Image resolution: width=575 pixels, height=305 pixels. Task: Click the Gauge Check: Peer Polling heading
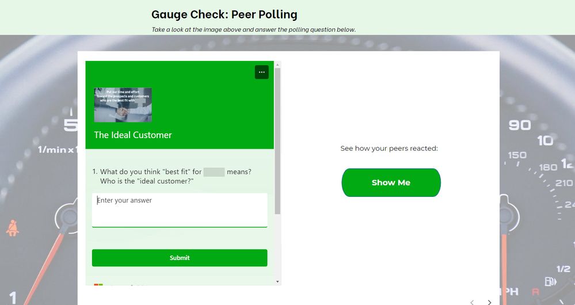(x=224, y=14)
